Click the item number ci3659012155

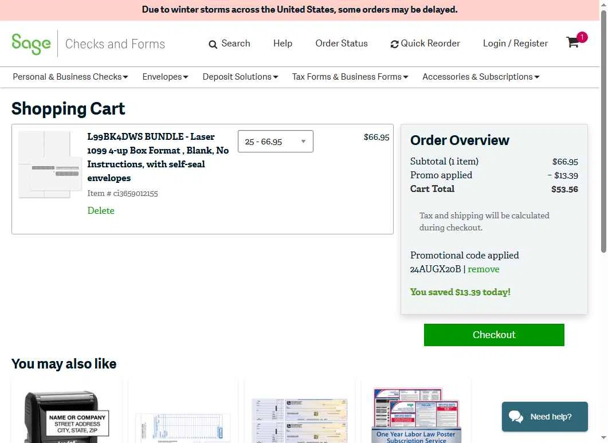[123, 193]
